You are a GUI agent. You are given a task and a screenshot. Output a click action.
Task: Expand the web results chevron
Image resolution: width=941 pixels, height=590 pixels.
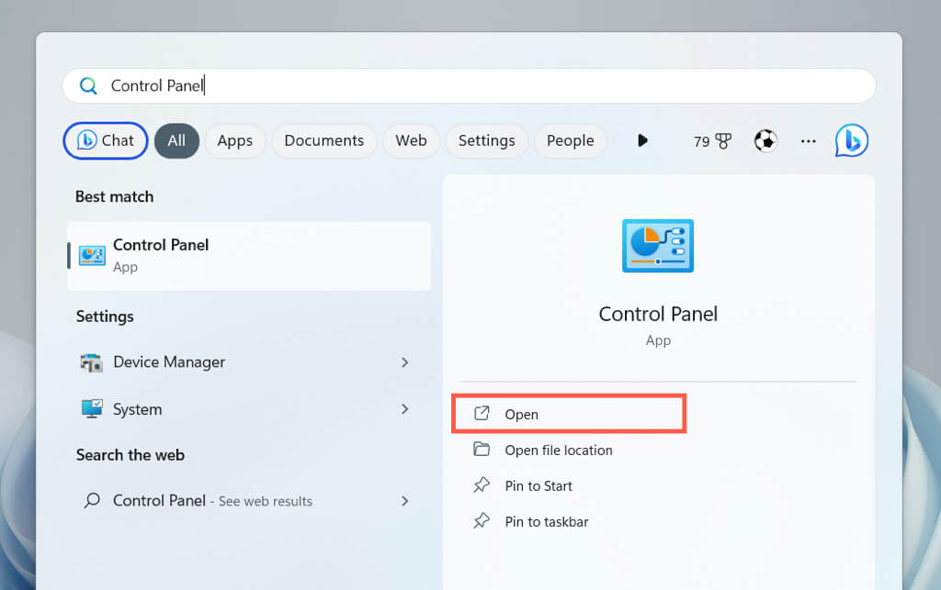pos(405,501)
